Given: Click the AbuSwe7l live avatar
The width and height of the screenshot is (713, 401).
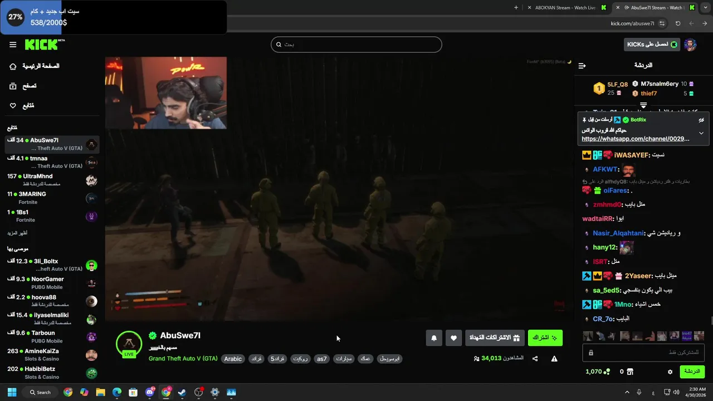Looking at the screenshot, I should (x=129, y=344).
